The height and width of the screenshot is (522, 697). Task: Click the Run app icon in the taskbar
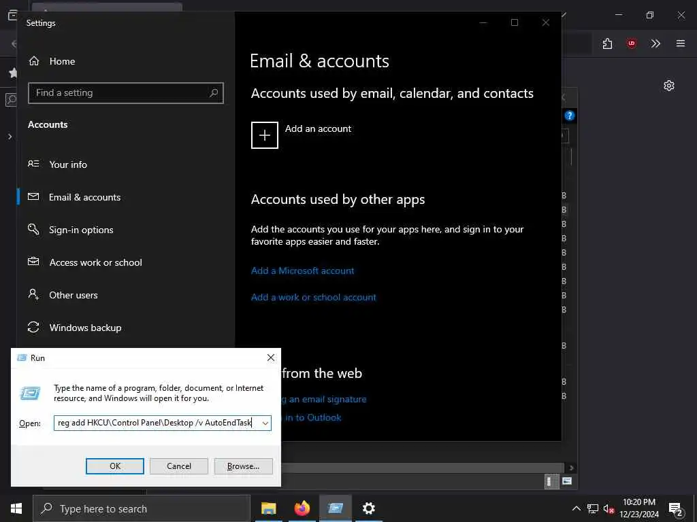coord(335,508)
